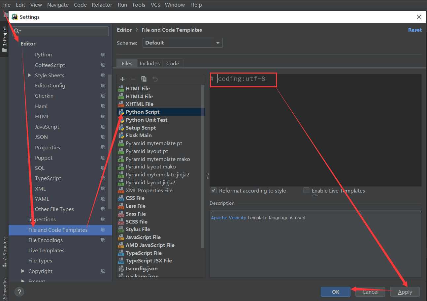The width and height of the screenshot is (427, 301).
Task: Click the Flask Main file icon
Action: (x=121, y=135)
